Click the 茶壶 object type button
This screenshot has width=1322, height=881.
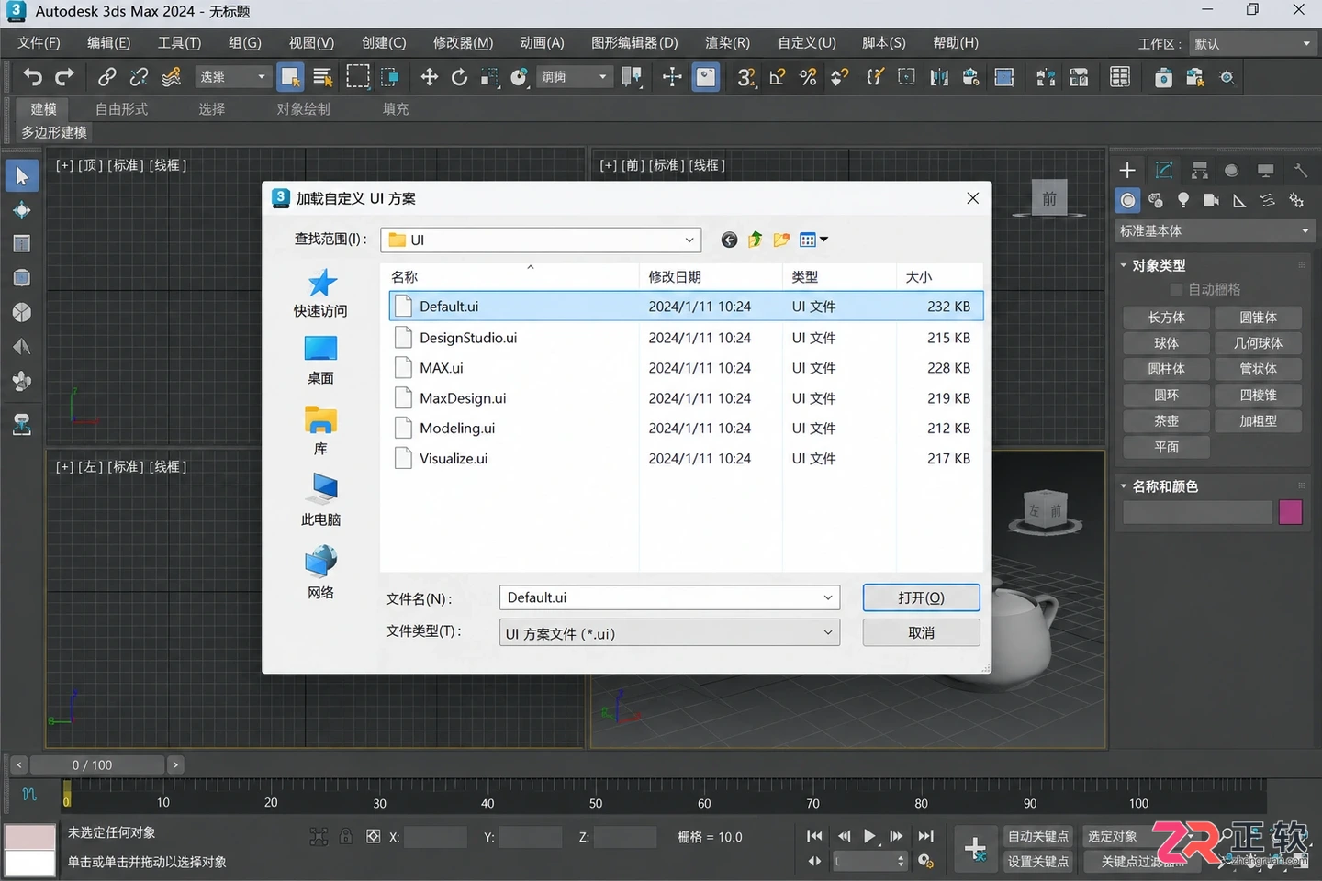[x=1166, y=421]
